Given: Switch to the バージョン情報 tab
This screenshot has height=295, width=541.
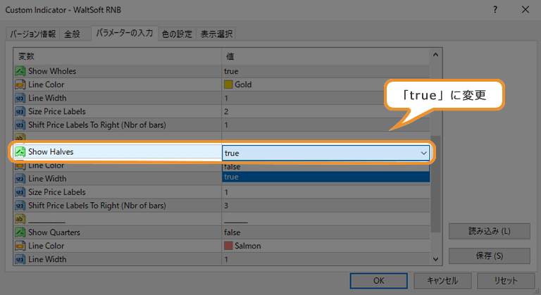Looking at the screenshot, I should pos(32,34).
